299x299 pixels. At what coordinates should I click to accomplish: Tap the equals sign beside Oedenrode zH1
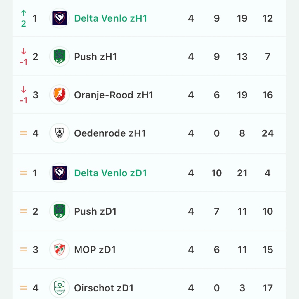tap(24, 133)
